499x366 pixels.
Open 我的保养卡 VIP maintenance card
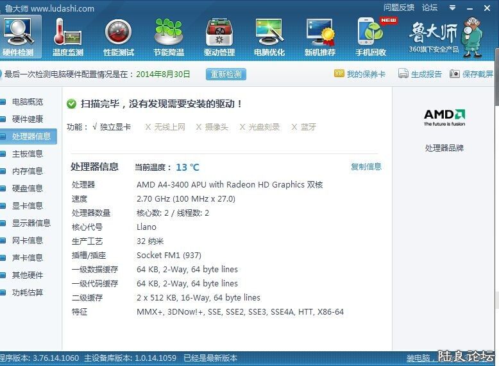[x=360, y=74]
